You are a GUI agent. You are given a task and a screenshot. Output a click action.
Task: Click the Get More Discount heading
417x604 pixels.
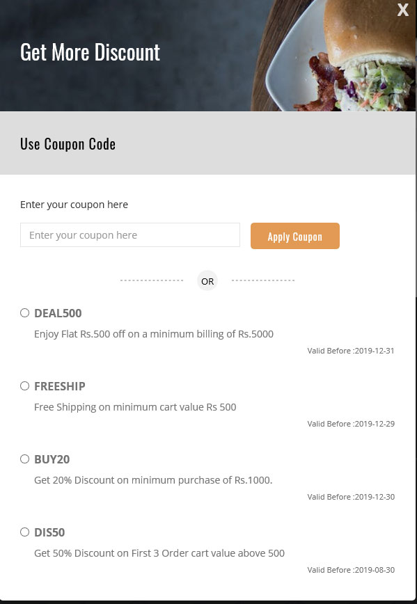click(x=90, y=52)
